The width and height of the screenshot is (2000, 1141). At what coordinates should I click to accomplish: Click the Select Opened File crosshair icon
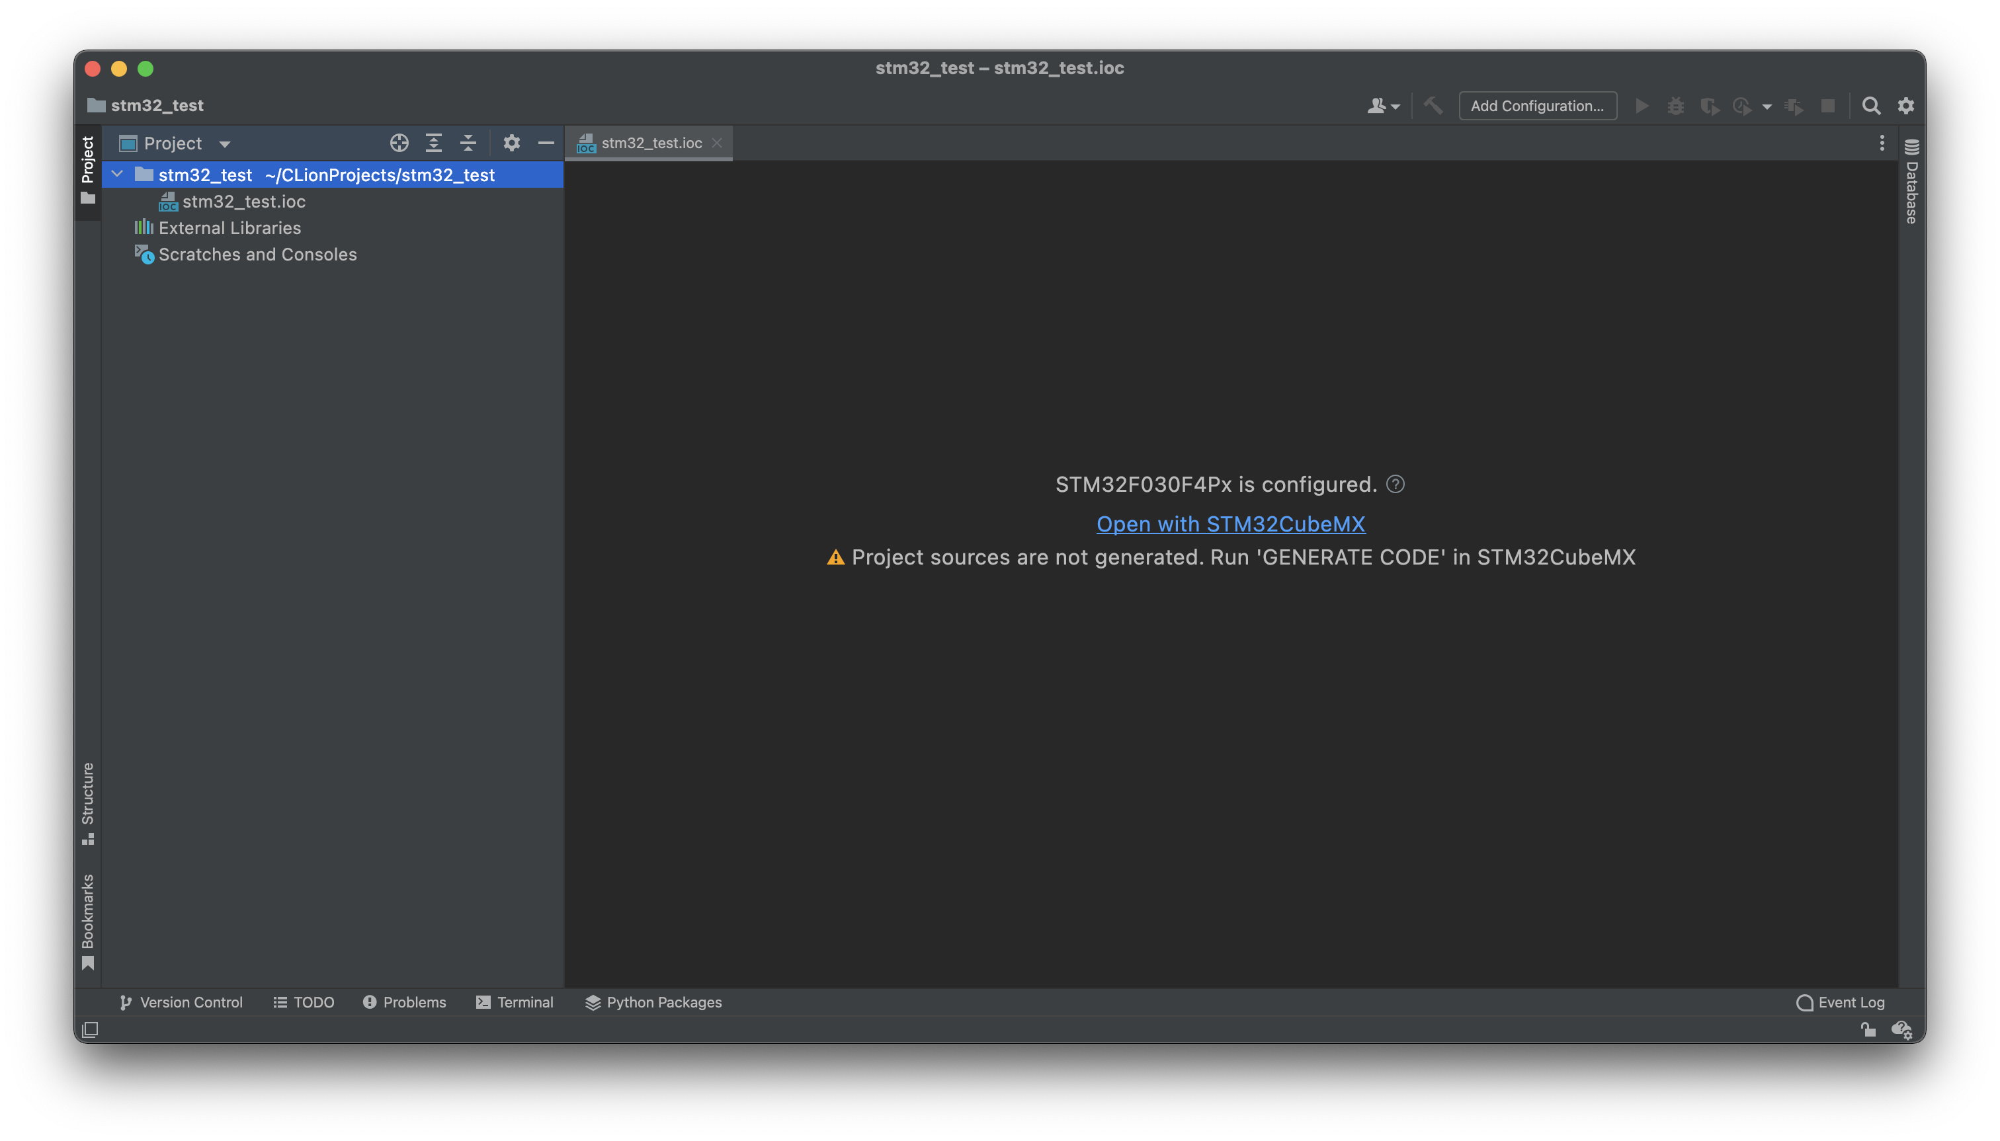click(x=399, y=143)
